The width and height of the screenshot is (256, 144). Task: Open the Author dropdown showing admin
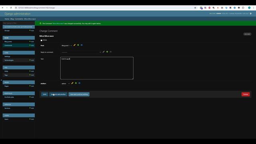tap(66, 84)
